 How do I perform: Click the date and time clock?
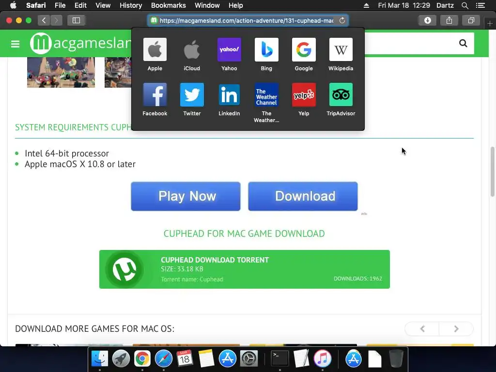(404, 5)
